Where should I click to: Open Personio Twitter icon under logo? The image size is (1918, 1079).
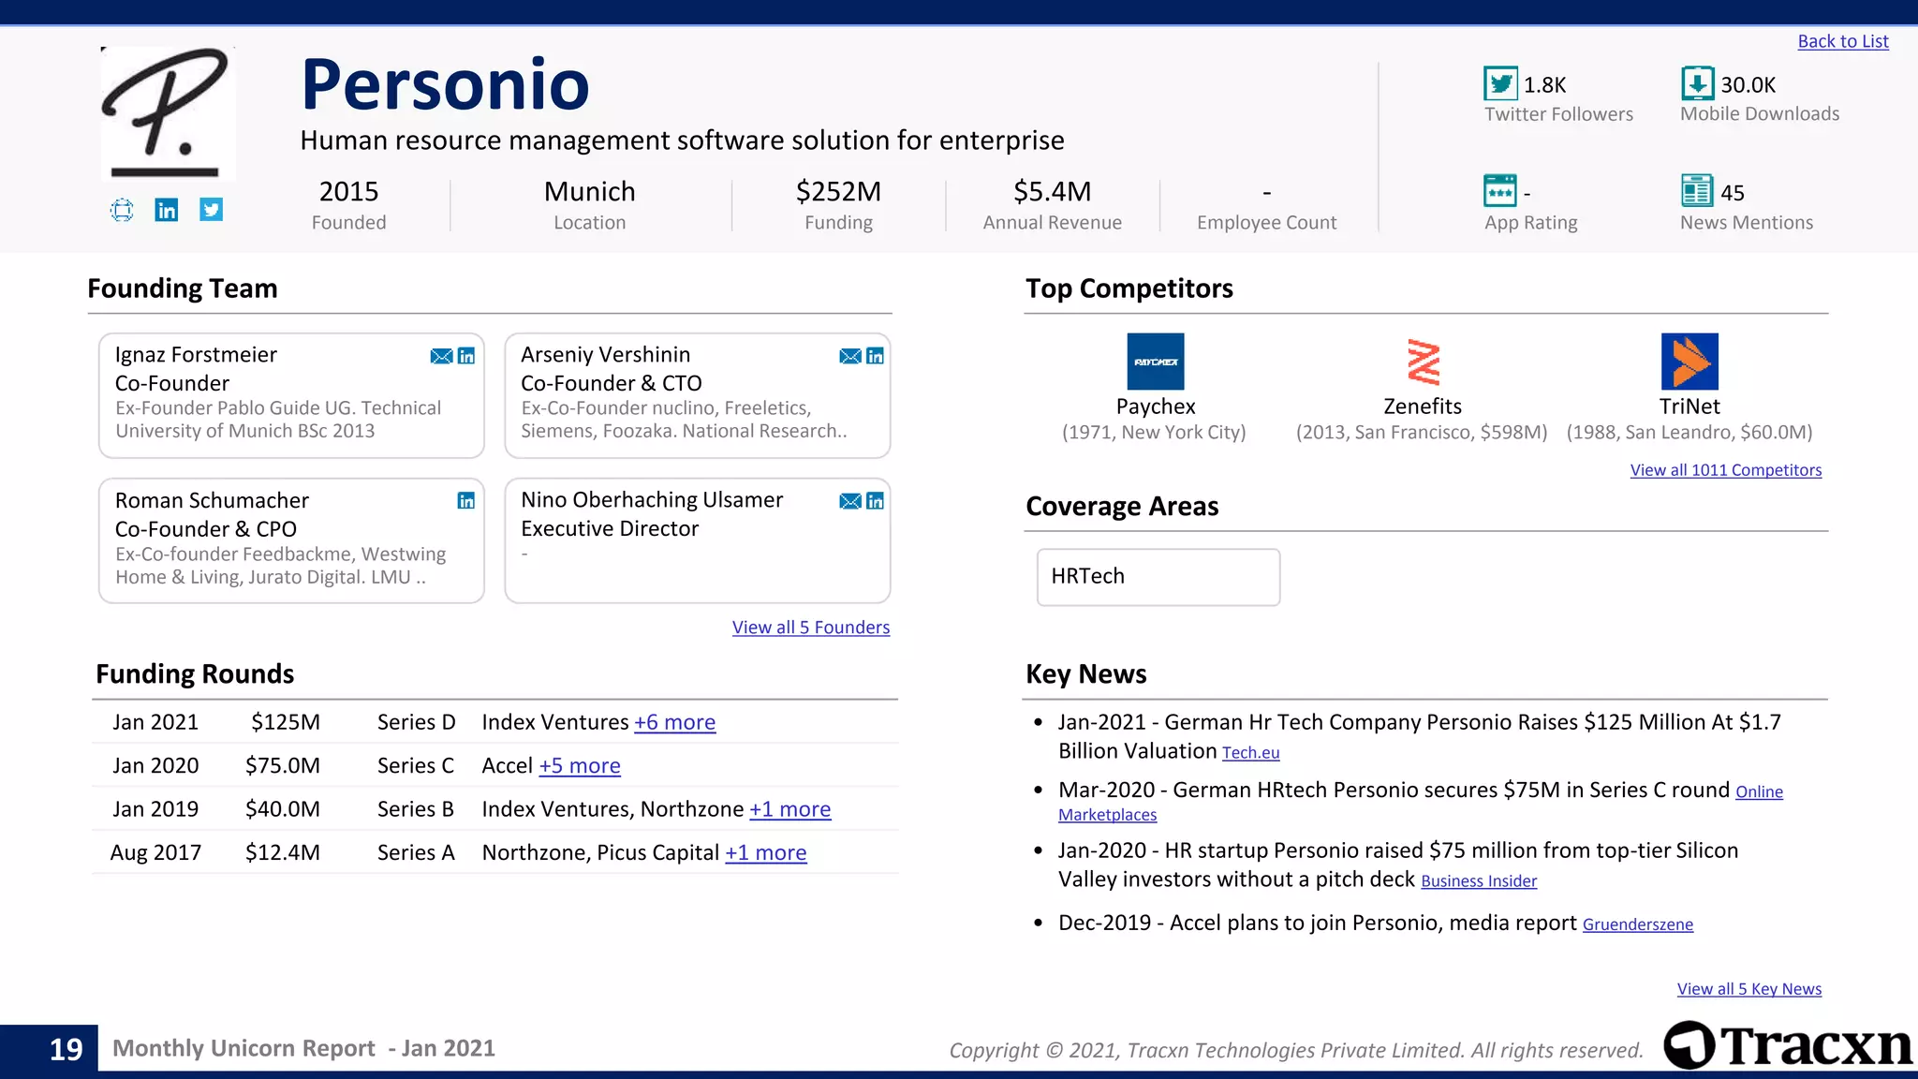(x=212, y=210)
